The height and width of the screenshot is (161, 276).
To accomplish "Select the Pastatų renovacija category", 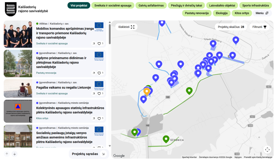I will (197, 13).
